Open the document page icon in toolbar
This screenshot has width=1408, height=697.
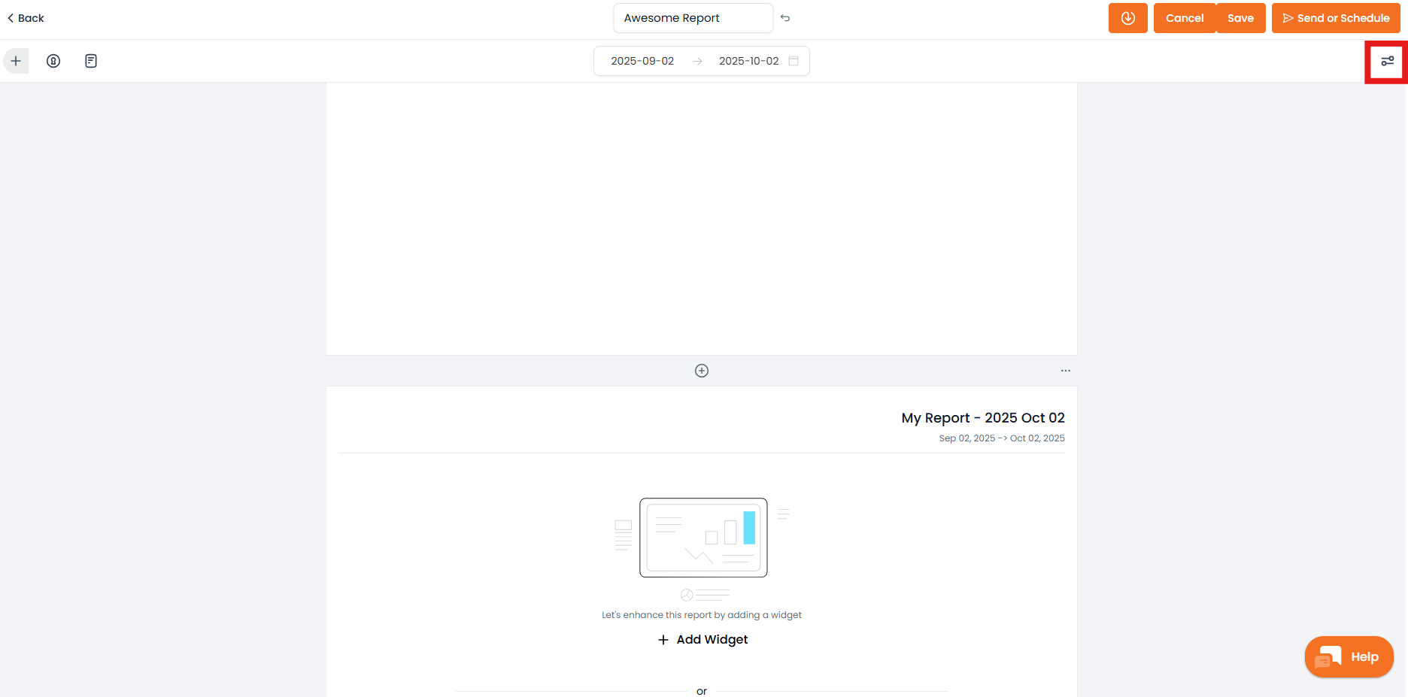click(x=91, y=61)
